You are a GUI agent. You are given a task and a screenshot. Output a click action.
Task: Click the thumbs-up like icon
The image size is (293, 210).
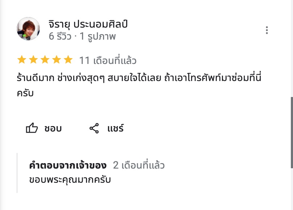(32, 128)
